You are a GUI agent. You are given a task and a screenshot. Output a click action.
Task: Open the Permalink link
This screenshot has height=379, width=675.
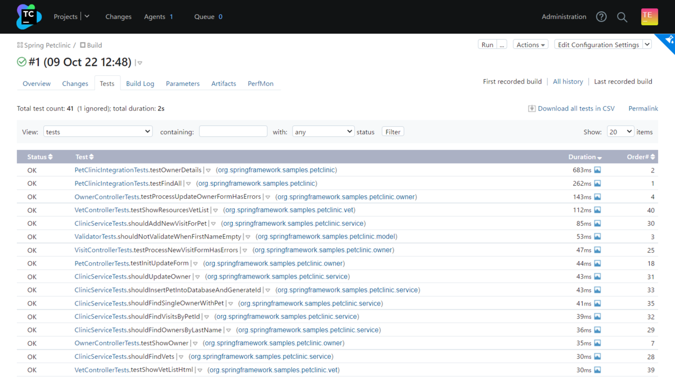643,108
